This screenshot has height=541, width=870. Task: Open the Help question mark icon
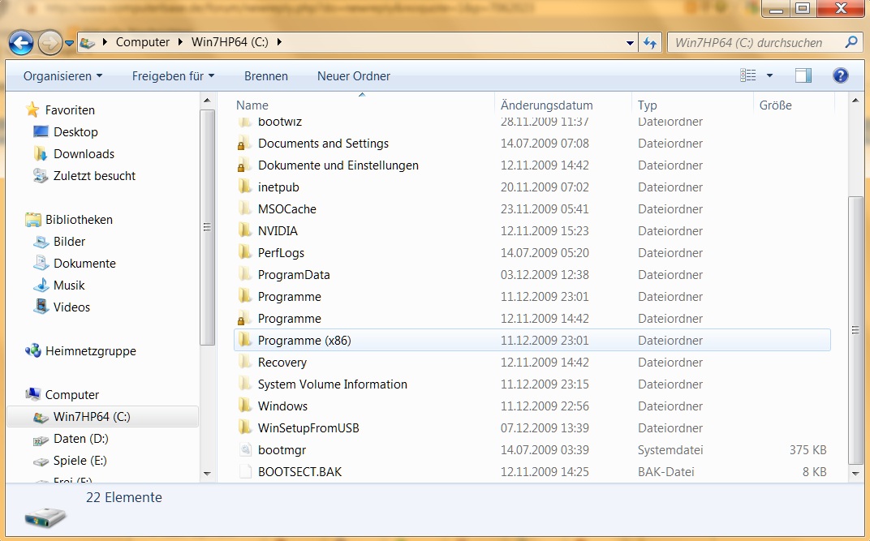841,75
